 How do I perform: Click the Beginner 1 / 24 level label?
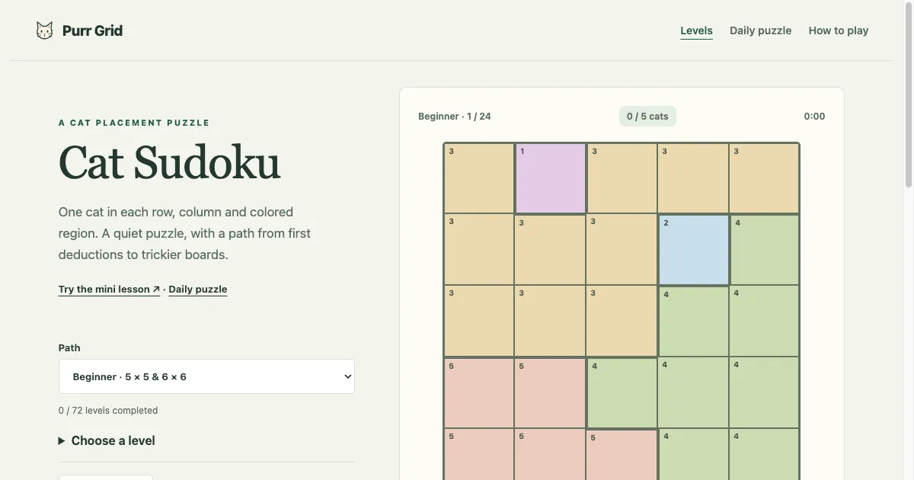[455, 117]
